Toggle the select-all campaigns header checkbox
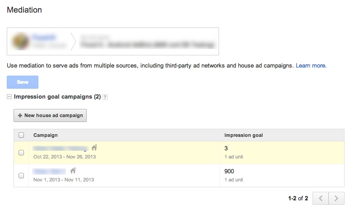 [x=21, y=135]
